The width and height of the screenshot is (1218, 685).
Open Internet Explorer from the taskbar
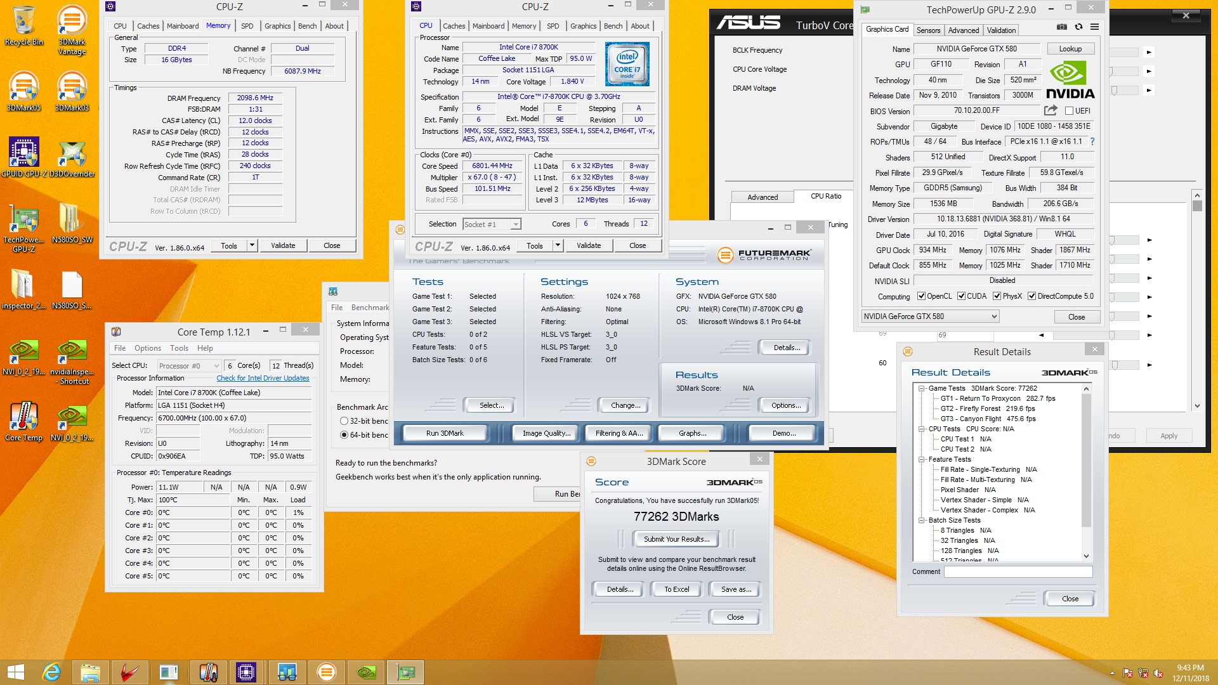click(51, 672)
